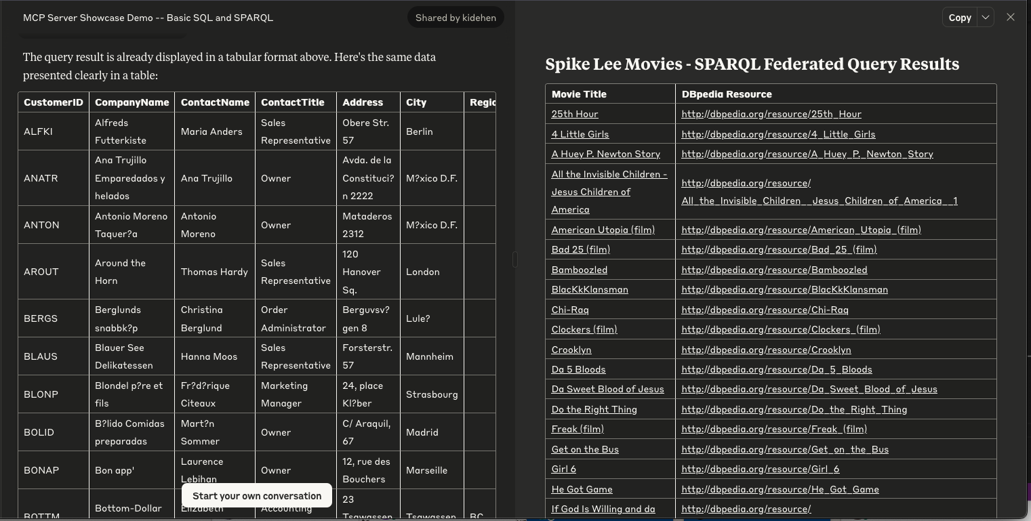This screenshot has width=1031, height=521.
Task: Click the Strasbourg city cell
Action: 432,394
